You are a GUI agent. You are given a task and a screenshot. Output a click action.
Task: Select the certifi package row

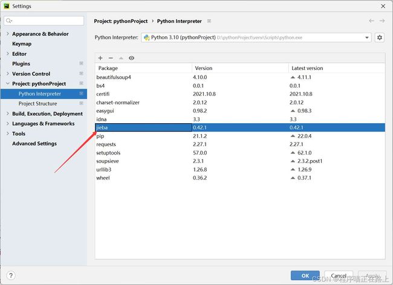point(240,94)
